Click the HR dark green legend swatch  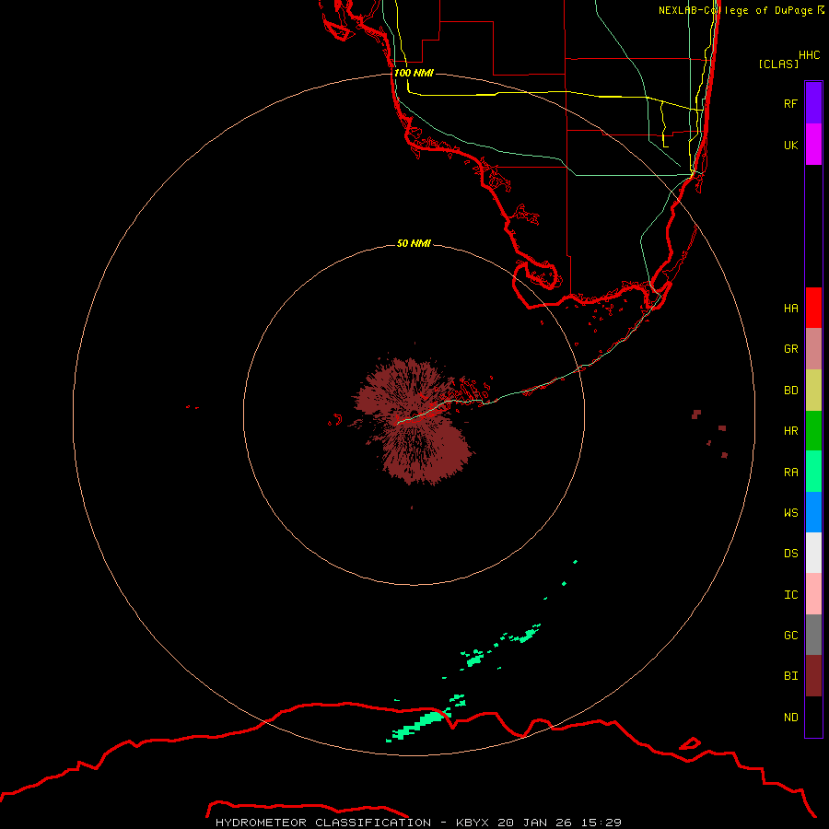coord(813,431)
